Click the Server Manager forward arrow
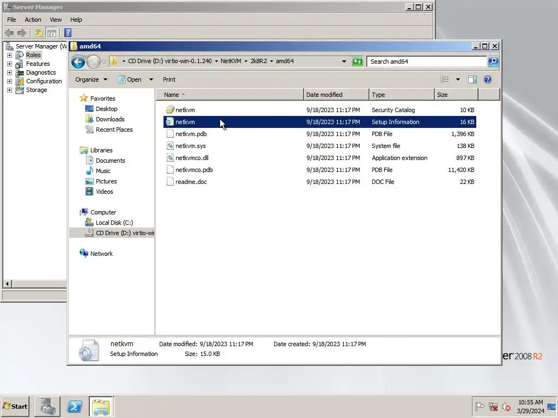Image resolution: width=558 pixels, height=418 pixels. click(x=22, y=33)
